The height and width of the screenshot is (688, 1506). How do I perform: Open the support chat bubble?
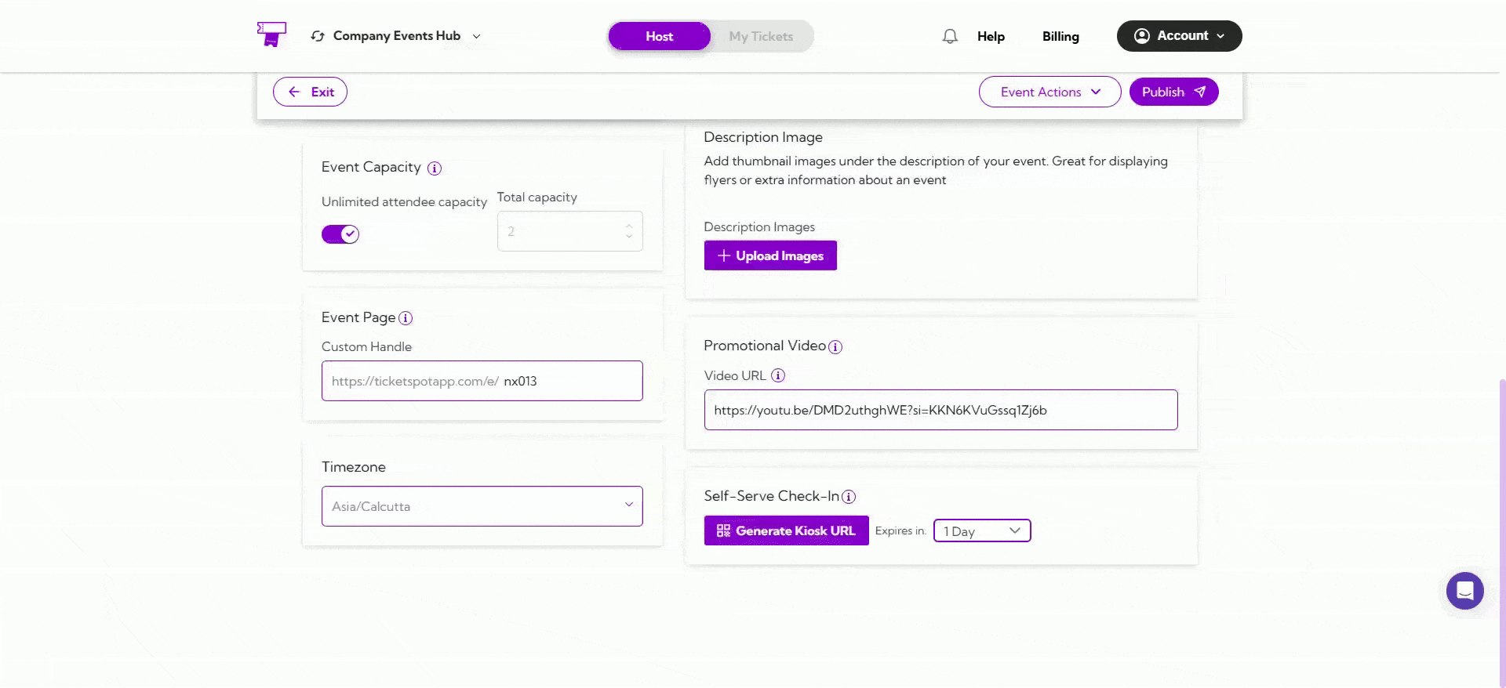(1465, 591)
